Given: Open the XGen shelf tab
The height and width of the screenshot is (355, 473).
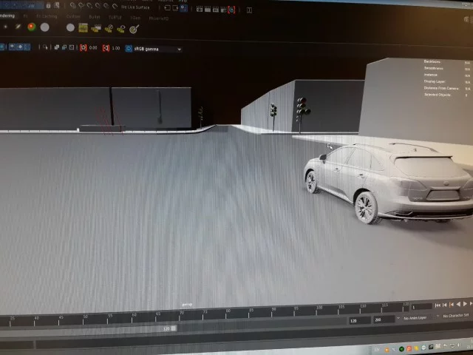Looking at the screenshot, I should click(x=135, y=18).
